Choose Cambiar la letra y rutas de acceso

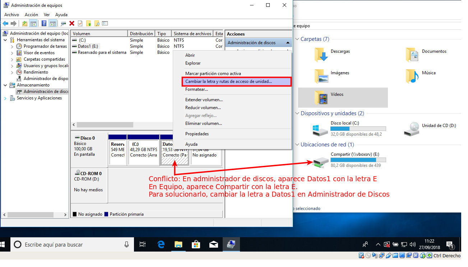tap(236, 81)
